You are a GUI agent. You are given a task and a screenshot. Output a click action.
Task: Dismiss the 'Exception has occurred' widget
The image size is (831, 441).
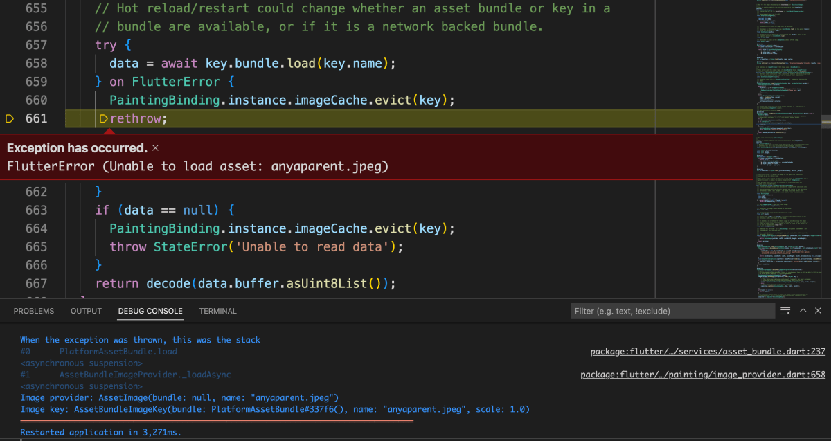point(156,147)
